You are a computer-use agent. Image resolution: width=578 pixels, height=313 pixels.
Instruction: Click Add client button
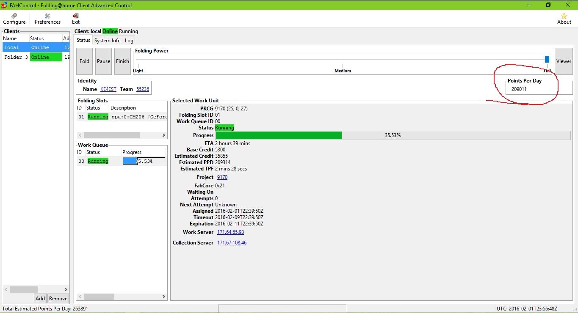click(40, 299)
